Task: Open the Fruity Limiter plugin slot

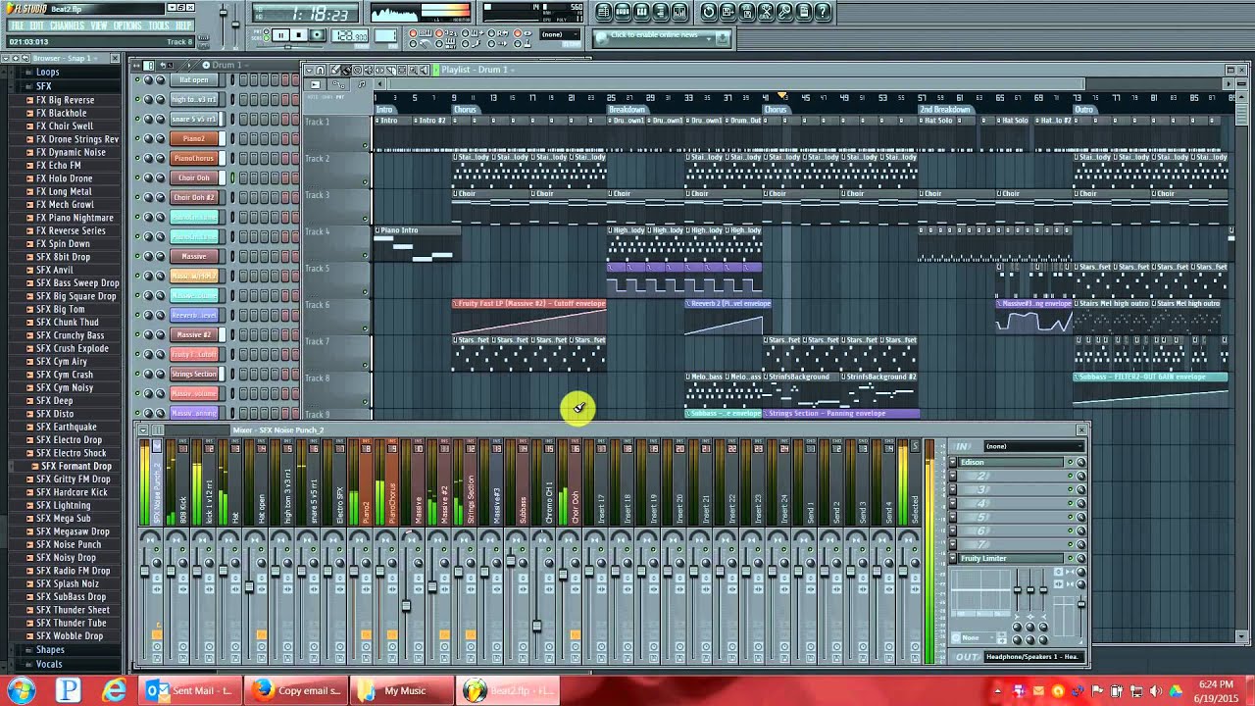Action: [x=1011, y=558]
